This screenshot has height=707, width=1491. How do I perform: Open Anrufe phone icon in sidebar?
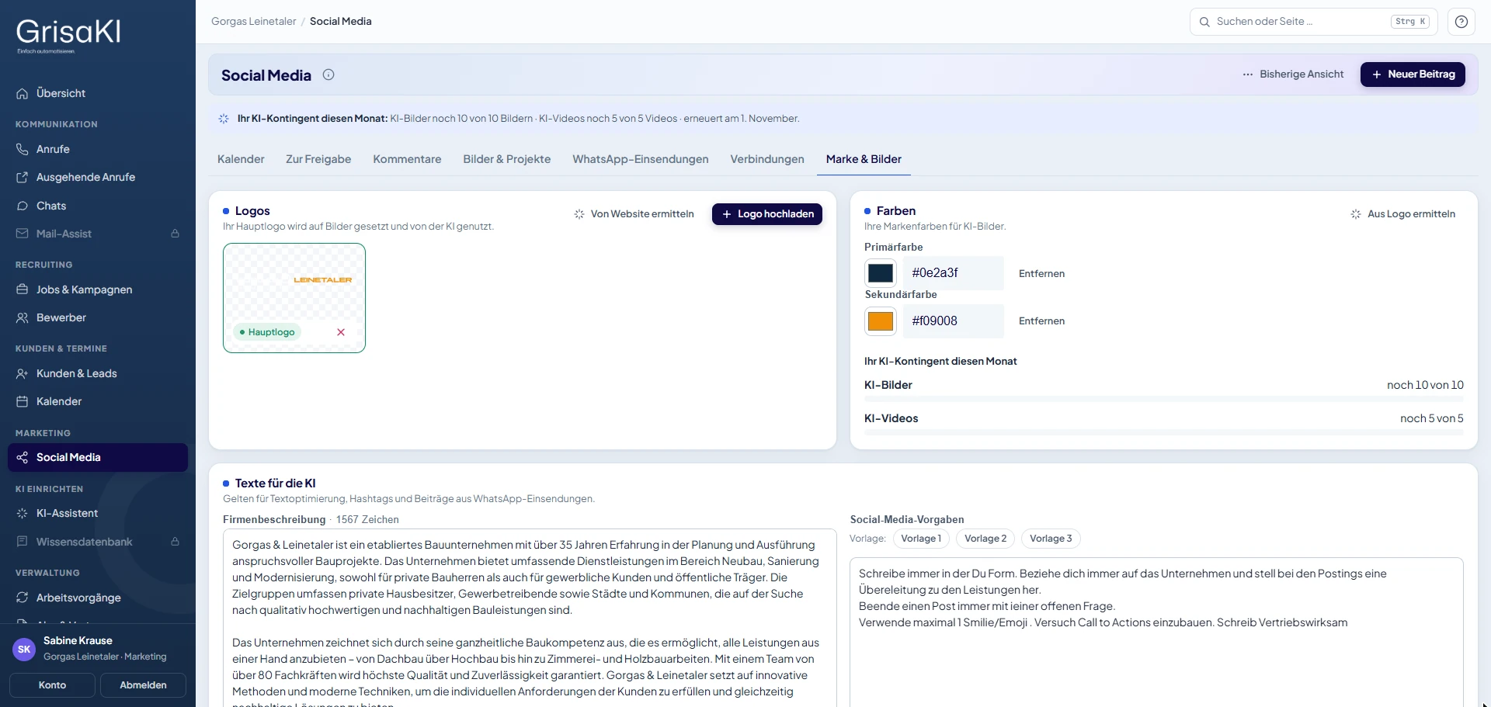[x=23, y=149]
